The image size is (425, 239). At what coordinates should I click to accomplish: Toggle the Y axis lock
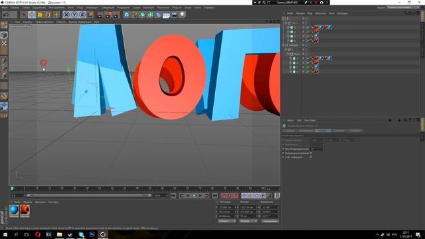(74, 15)
